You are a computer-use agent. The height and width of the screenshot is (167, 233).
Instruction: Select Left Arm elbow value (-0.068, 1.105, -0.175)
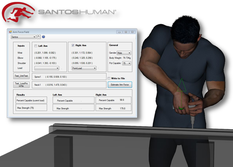point(45,58)
